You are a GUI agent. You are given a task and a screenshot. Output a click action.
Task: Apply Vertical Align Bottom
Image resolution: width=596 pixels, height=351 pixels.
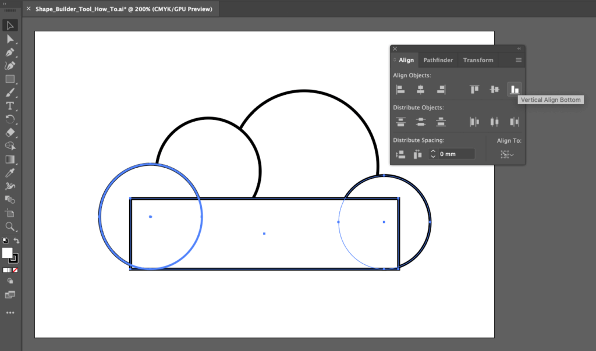515,89
